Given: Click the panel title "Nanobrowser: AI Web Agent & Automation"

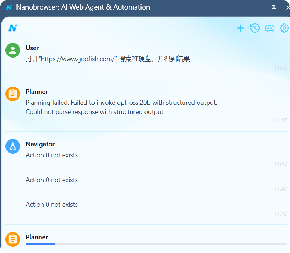Looking at the screenshot, I should point(83,7).
